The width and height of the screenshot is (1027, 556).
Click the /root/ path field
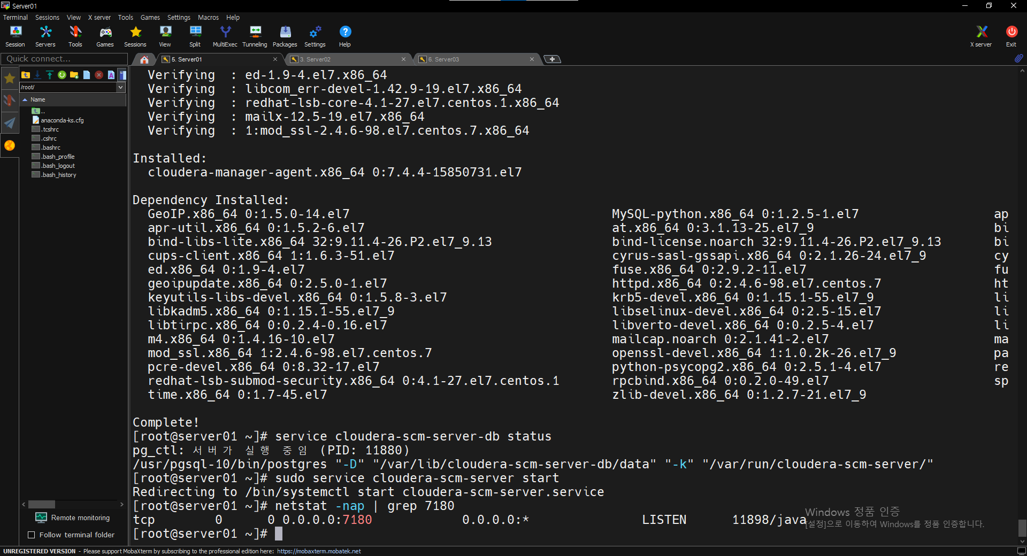tap(68, 87)
